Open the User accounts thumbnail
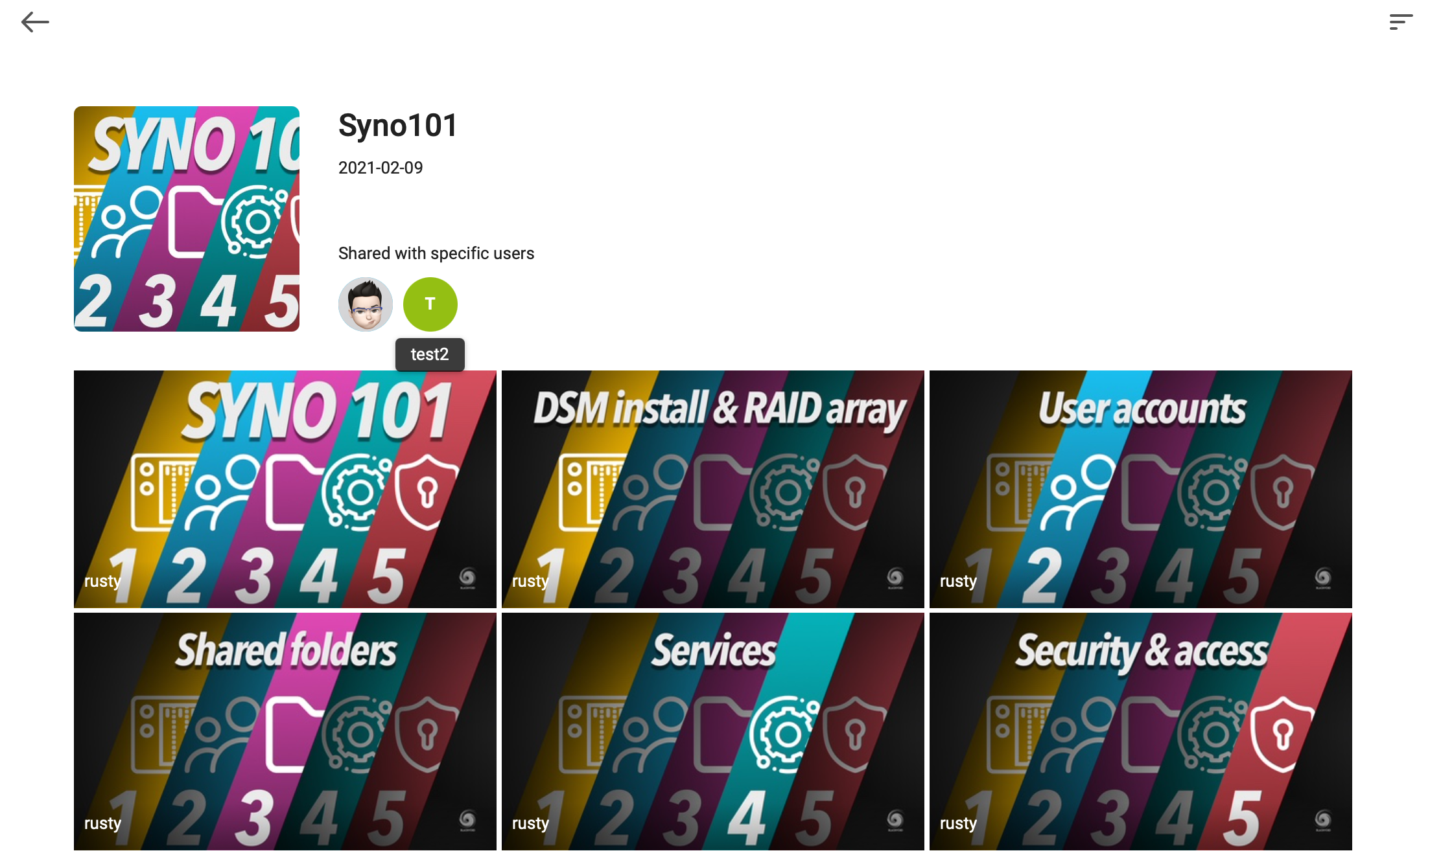The width and height of the screenshot is (1430, 864). (1141, 489)
